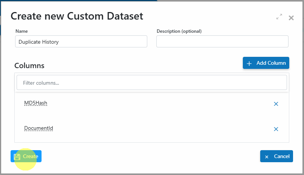Screen dimensions: 304x175
Task: Click the Filter columns search box
Action: pos(151,82)
